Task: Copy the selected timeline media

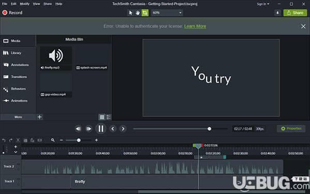Action: coord(25,140)
